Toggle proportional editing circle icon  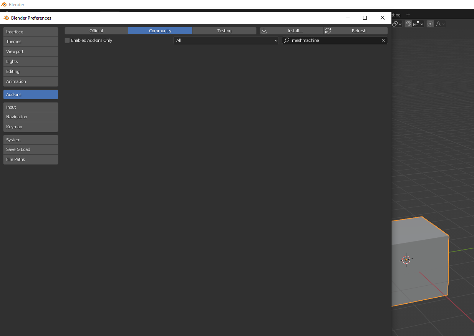[x=430, y=24]
